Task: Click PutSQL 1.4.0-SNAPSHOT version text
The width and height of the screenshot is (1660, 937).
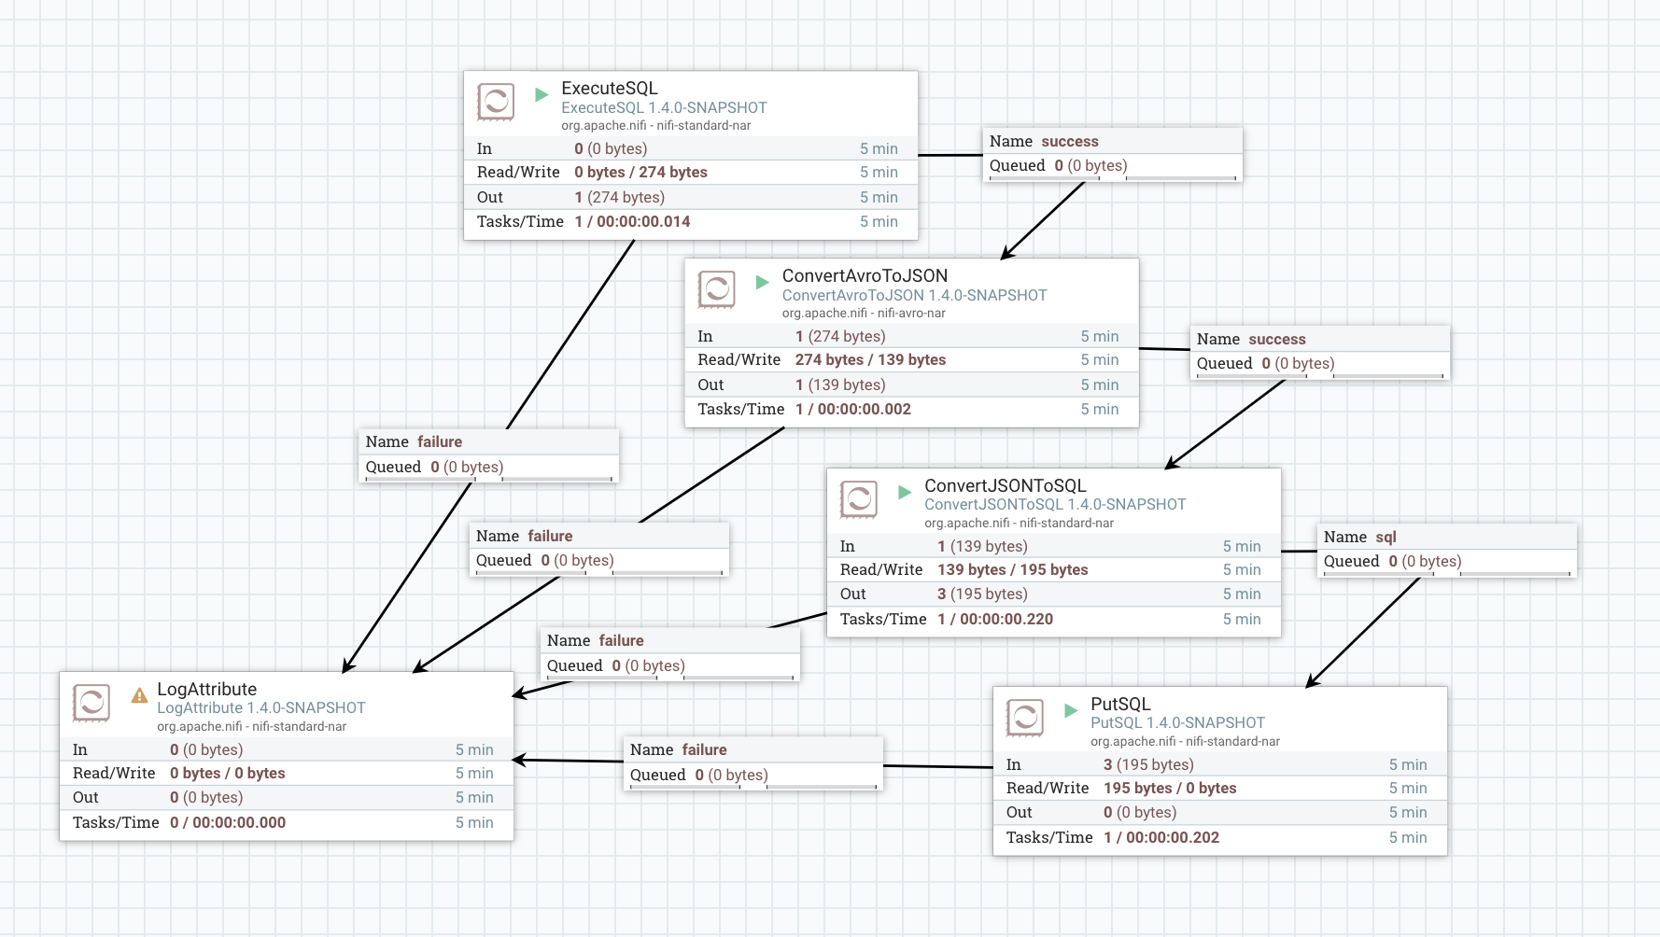Action: [1177, 723]
